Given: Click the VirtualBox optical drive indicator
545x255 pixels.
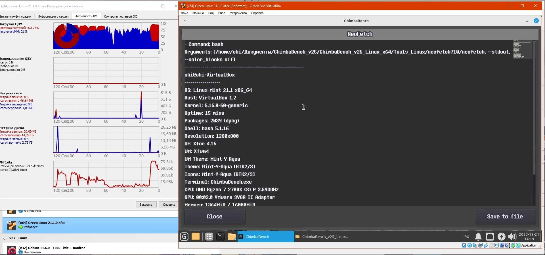Looking at the screenshot, I should click(469, 245).
